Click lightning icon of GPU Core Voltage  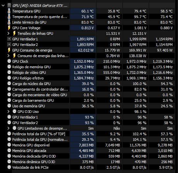click(x=9, y=28)
